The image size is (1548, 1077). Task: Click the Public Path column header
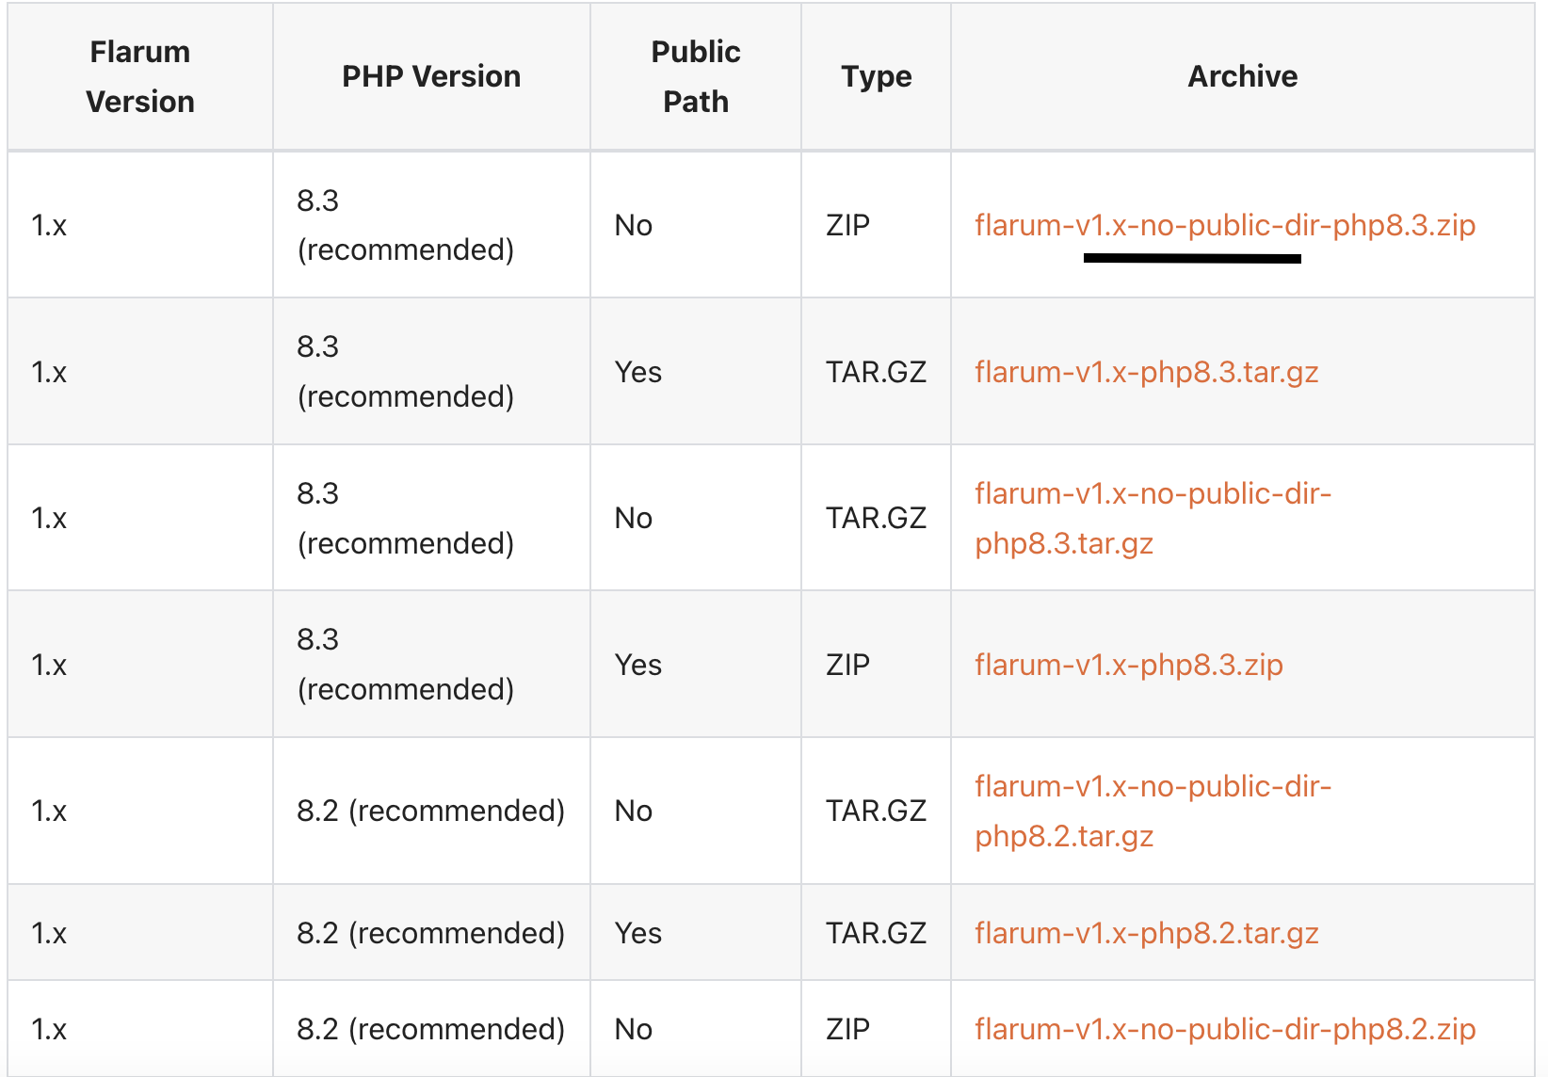[x=696, y=76]
